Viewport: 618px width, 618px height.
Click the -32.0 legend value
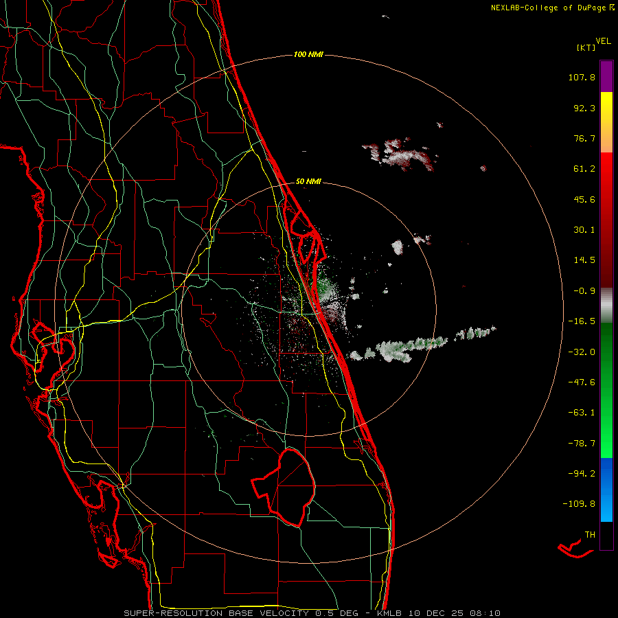pos(582,352)
